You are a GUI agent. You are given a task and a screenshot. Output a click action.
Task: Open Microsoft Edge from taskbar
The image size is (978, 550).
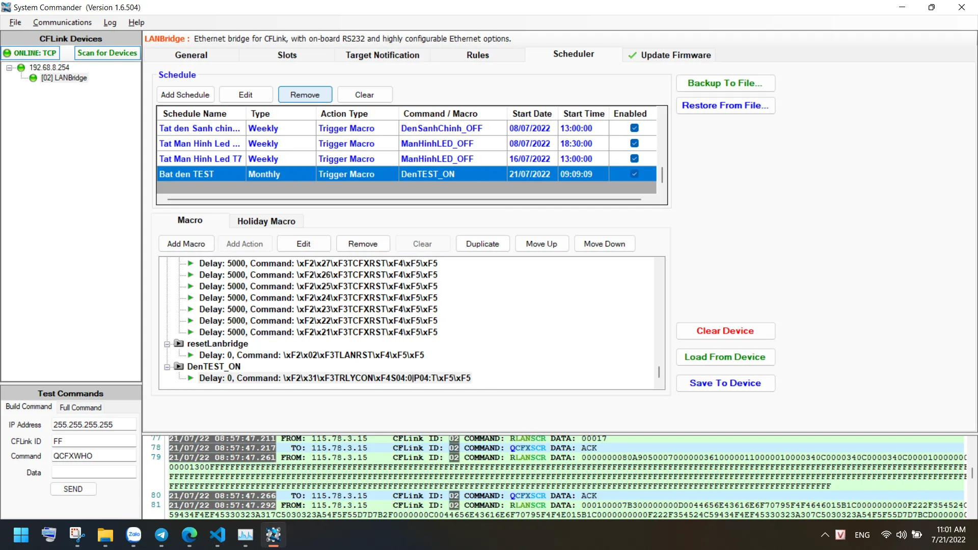coord(189,535)
